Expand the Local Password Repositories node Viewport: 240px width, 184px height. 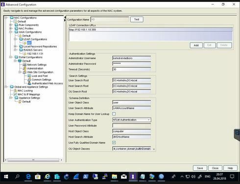pos(15,46)
